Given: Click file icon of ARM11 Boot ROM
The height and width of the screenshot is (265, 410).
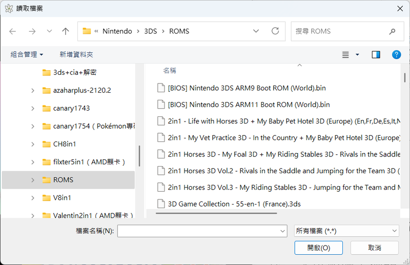Looking at the screenshot, I should (x=161, y=105).
